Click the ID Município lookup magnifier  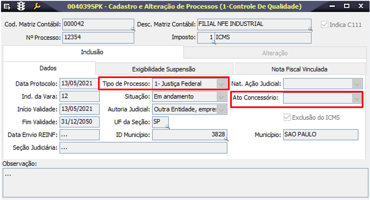(x=225, y=139)
